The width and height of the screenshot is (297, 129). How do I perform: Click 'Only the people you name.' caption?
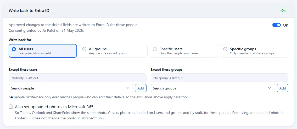pyautogui.click(x=179, y=53)
